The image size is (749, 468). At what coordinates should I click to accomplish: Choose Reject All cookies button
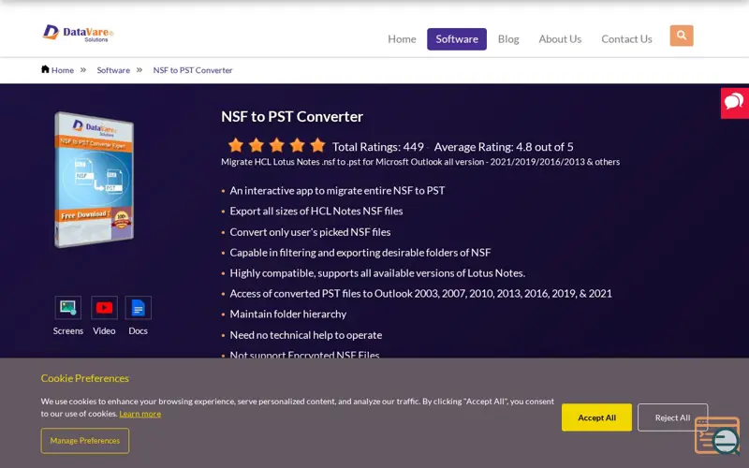[x=672, y=417]
